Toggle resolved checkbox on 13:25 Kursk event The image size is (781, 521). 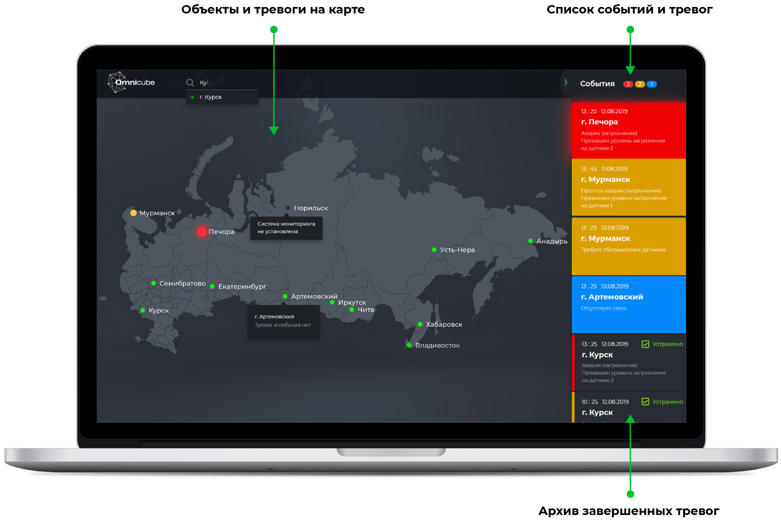point(645,344)
